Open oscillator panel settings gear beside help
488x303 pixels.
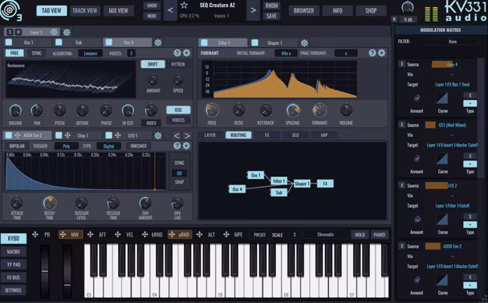point(186,53)
